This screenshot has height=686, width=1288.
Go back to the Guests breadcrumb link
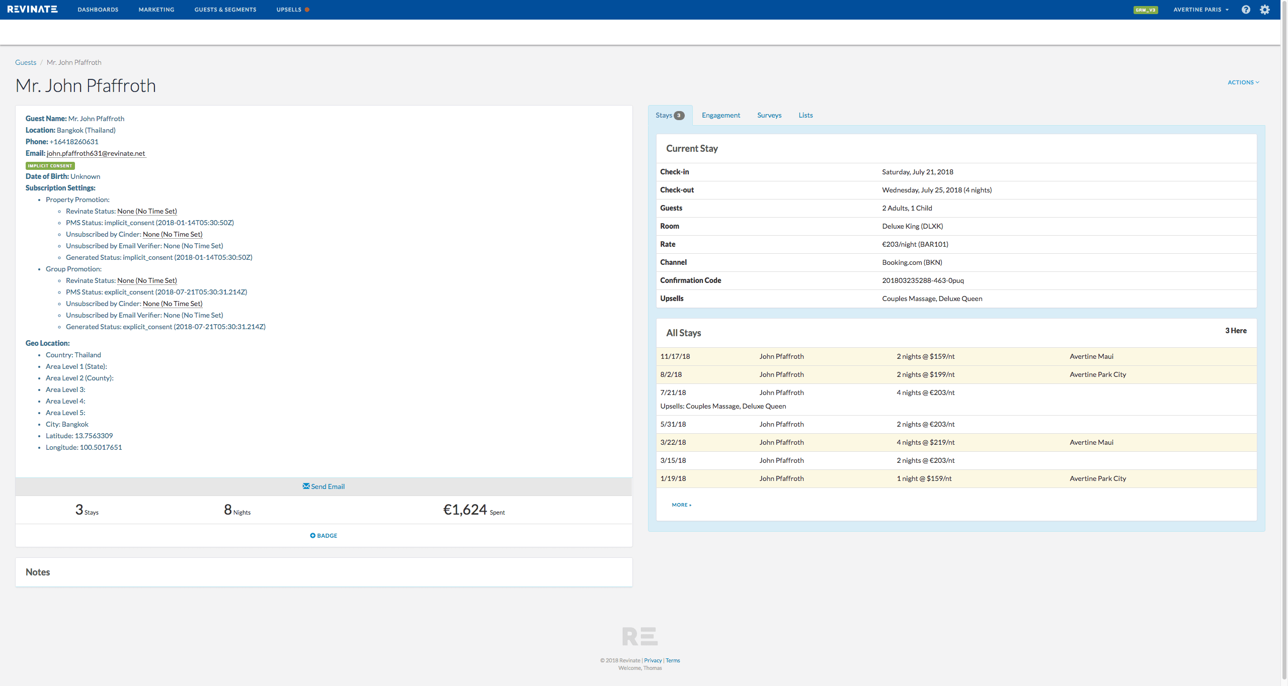click(x=26, y=62)
